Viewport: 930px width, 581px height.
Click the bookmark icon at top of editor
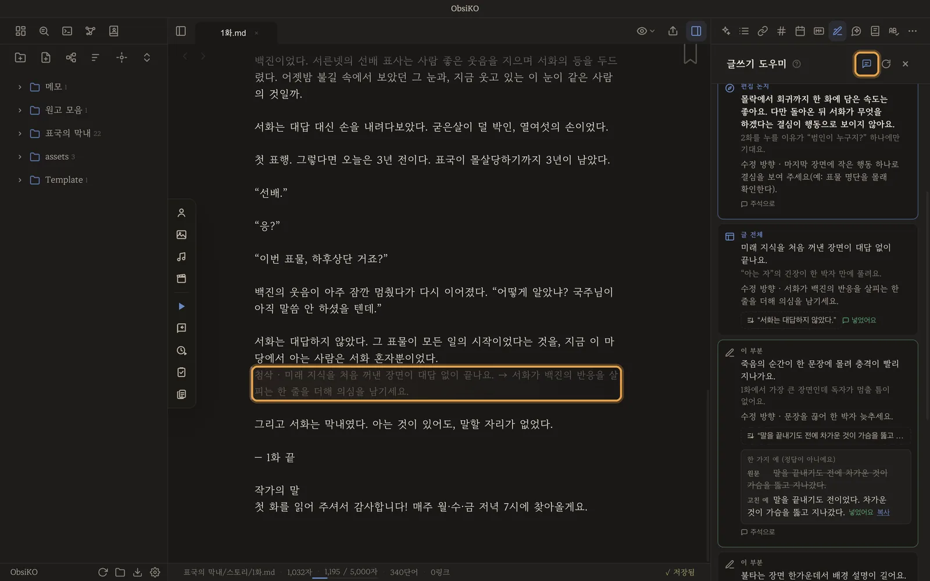pos(690,53)
